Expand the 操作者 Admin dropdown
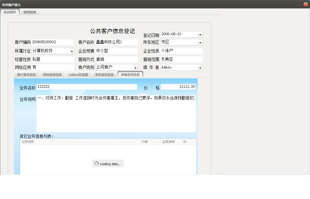Viewport: 310px width, 199px height. click(x=200, y=68)
